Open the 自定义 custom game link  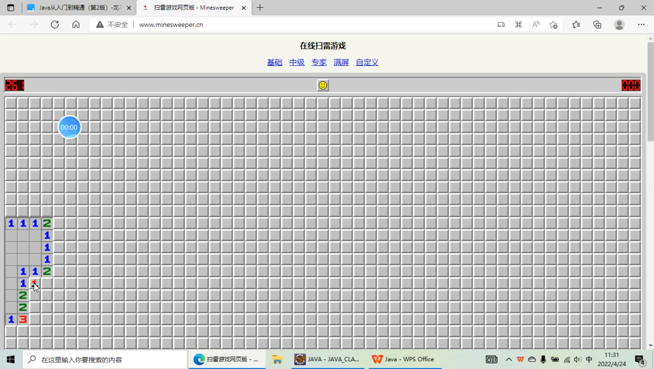point(367,62)
